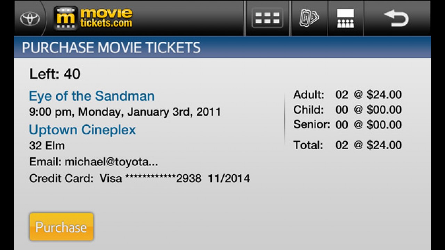Tap the Left: 40 counter
Viewport: 445px width, 250px height.
55,74
